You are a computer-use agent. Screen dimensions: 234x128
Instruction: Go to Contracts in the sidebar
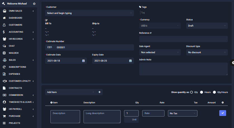tap(15, 88)
